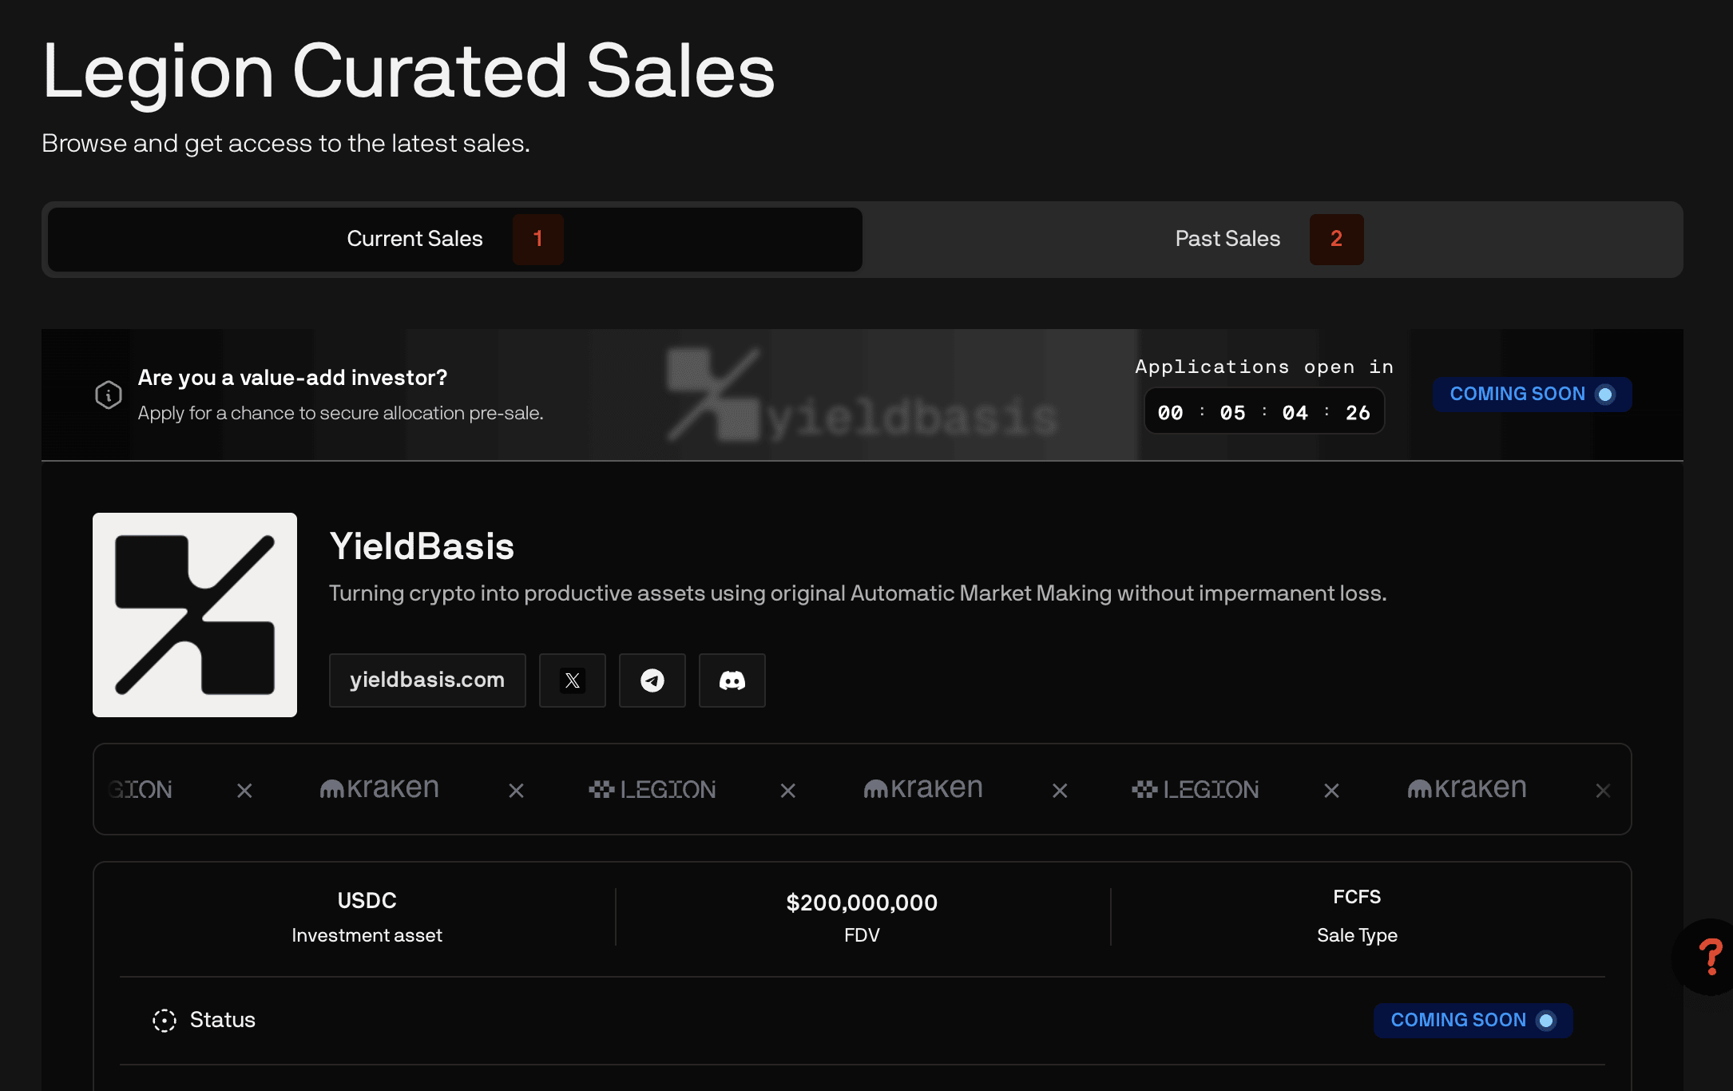1733x1091 pixels.
Task: Switch to the Past Sales tab
Action: [x=1227, y=239]
